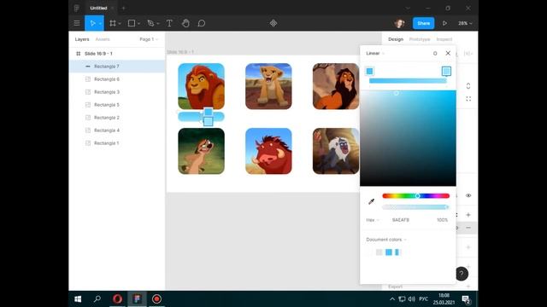Change gradient type Linear dropdown

coord(375,53)
